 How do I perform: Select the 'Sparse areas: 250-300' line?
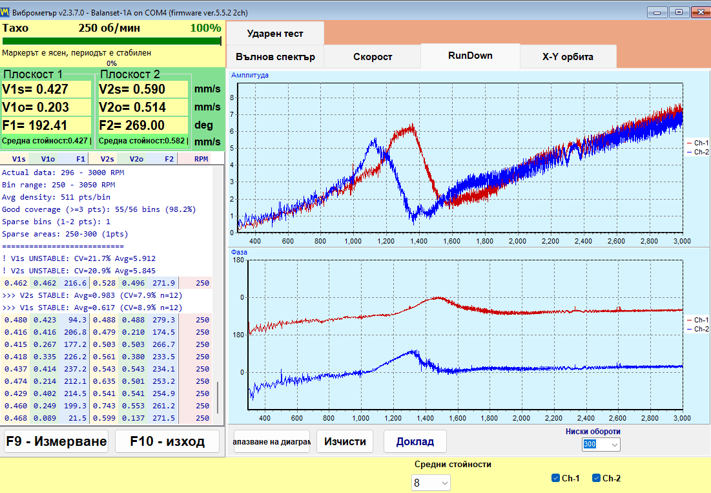click(x=65, y=234)
